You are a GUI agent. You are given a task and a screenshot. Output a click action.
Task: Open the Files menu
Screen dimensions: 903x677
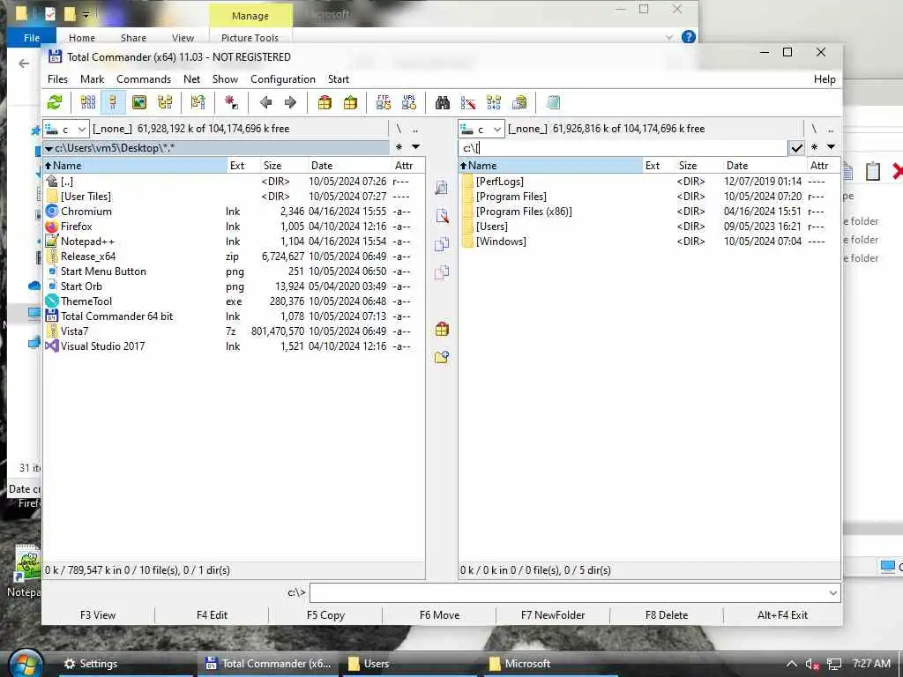(57, 79)
